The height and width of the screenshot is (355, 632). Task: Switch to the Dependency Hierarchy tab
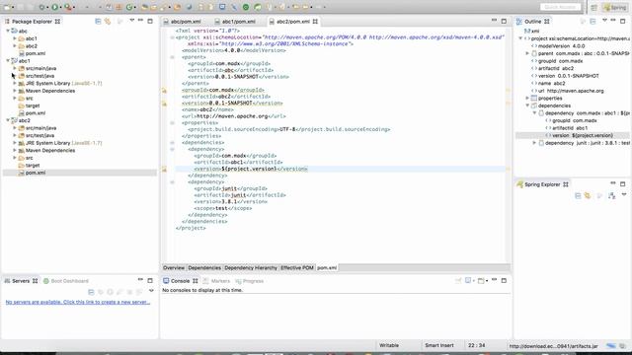(x=251, y=267)
